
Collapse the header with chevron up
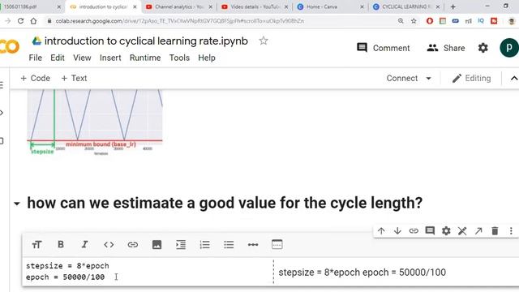pos(513,79)
